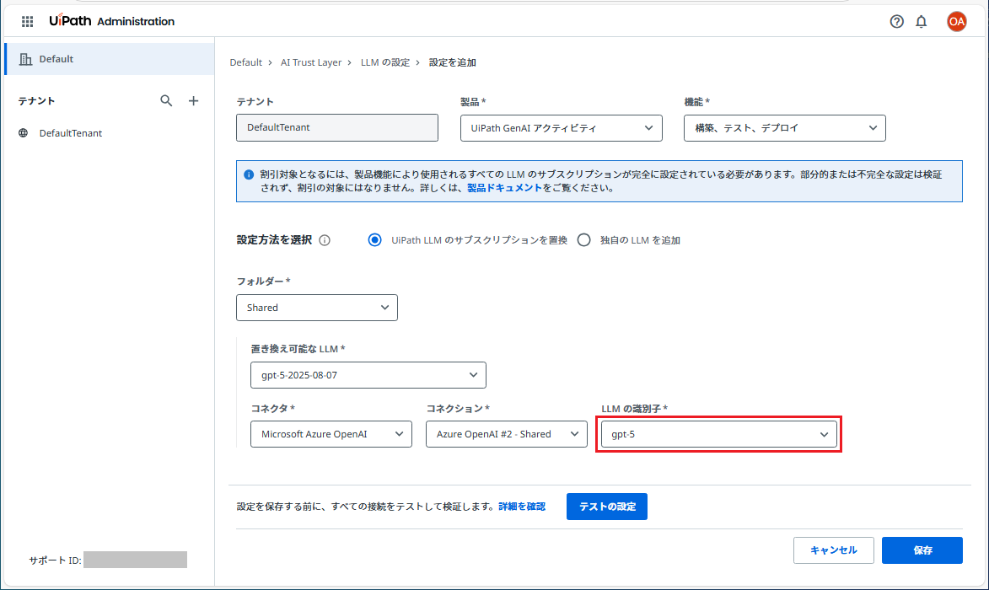Open the 機能 dropdown 構築、テスト、デプロイ
Screen dimensions: 989x590
[785, 128]
